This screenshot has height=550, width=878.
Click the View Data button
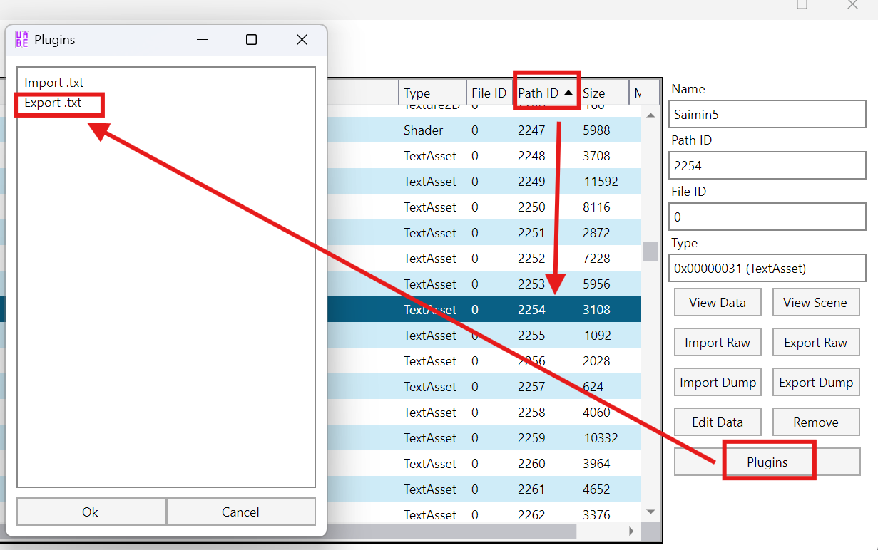click(x=717, y=303)
